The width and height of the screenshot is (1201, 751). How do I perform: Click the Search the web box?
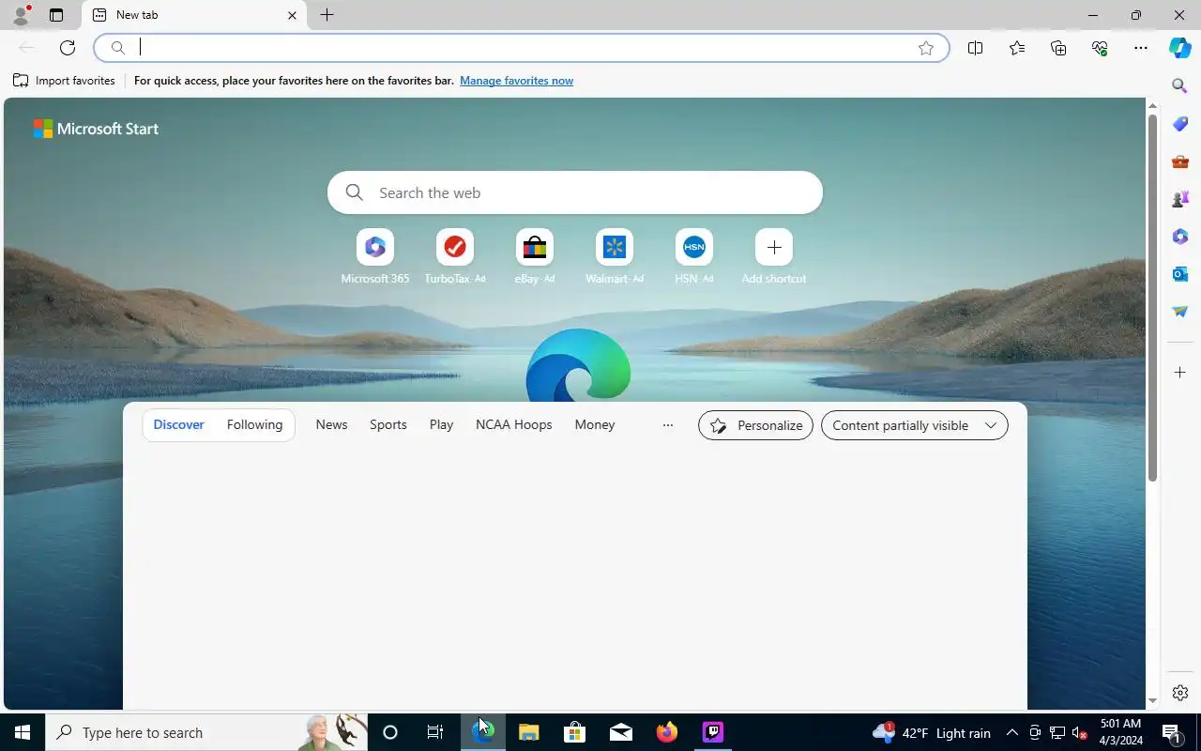[x=575, y=192]
